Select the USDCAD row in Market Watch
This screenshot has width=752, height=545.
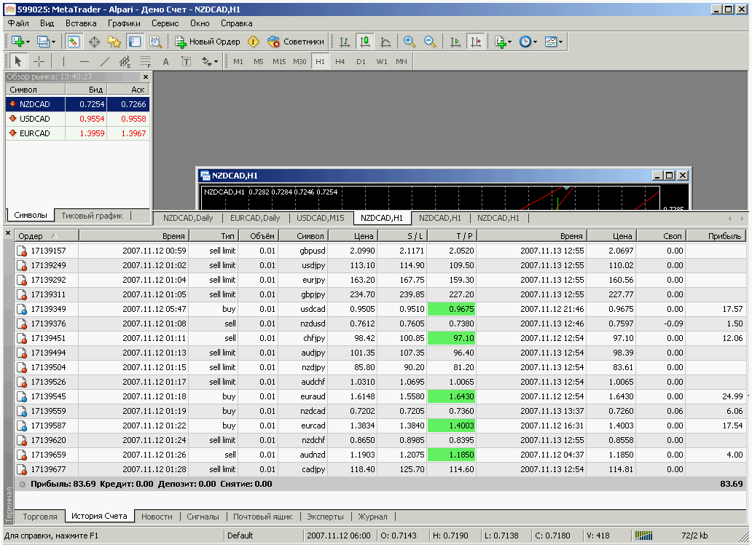point(35,119)
